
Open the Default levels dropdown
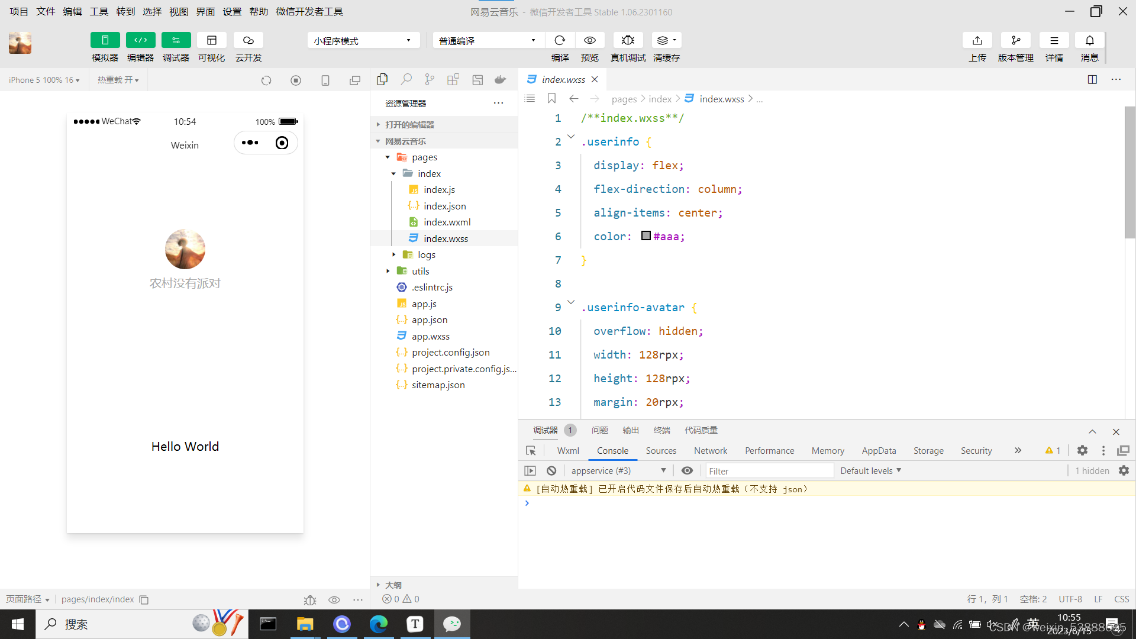coord(870,470)
